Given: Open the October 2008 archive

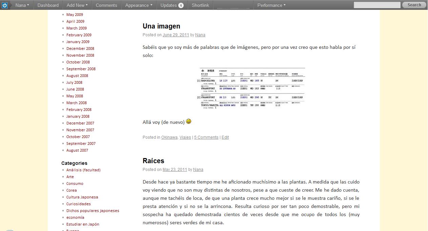Looking at the screenshot, I should (x=78, y=62).
